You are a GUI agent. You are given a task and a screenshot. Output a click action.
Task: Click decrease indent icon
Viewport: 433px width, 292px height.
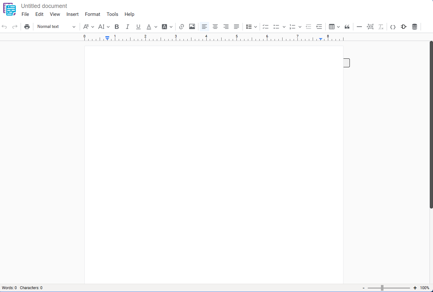coord(308,27)
